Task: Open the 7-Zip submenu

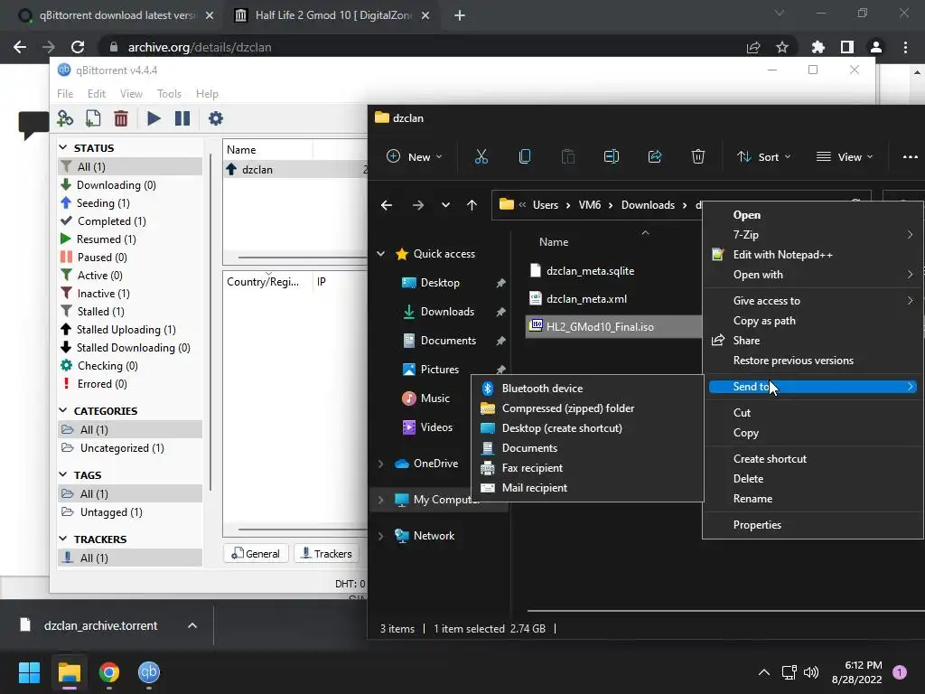Action: point(813,234)
